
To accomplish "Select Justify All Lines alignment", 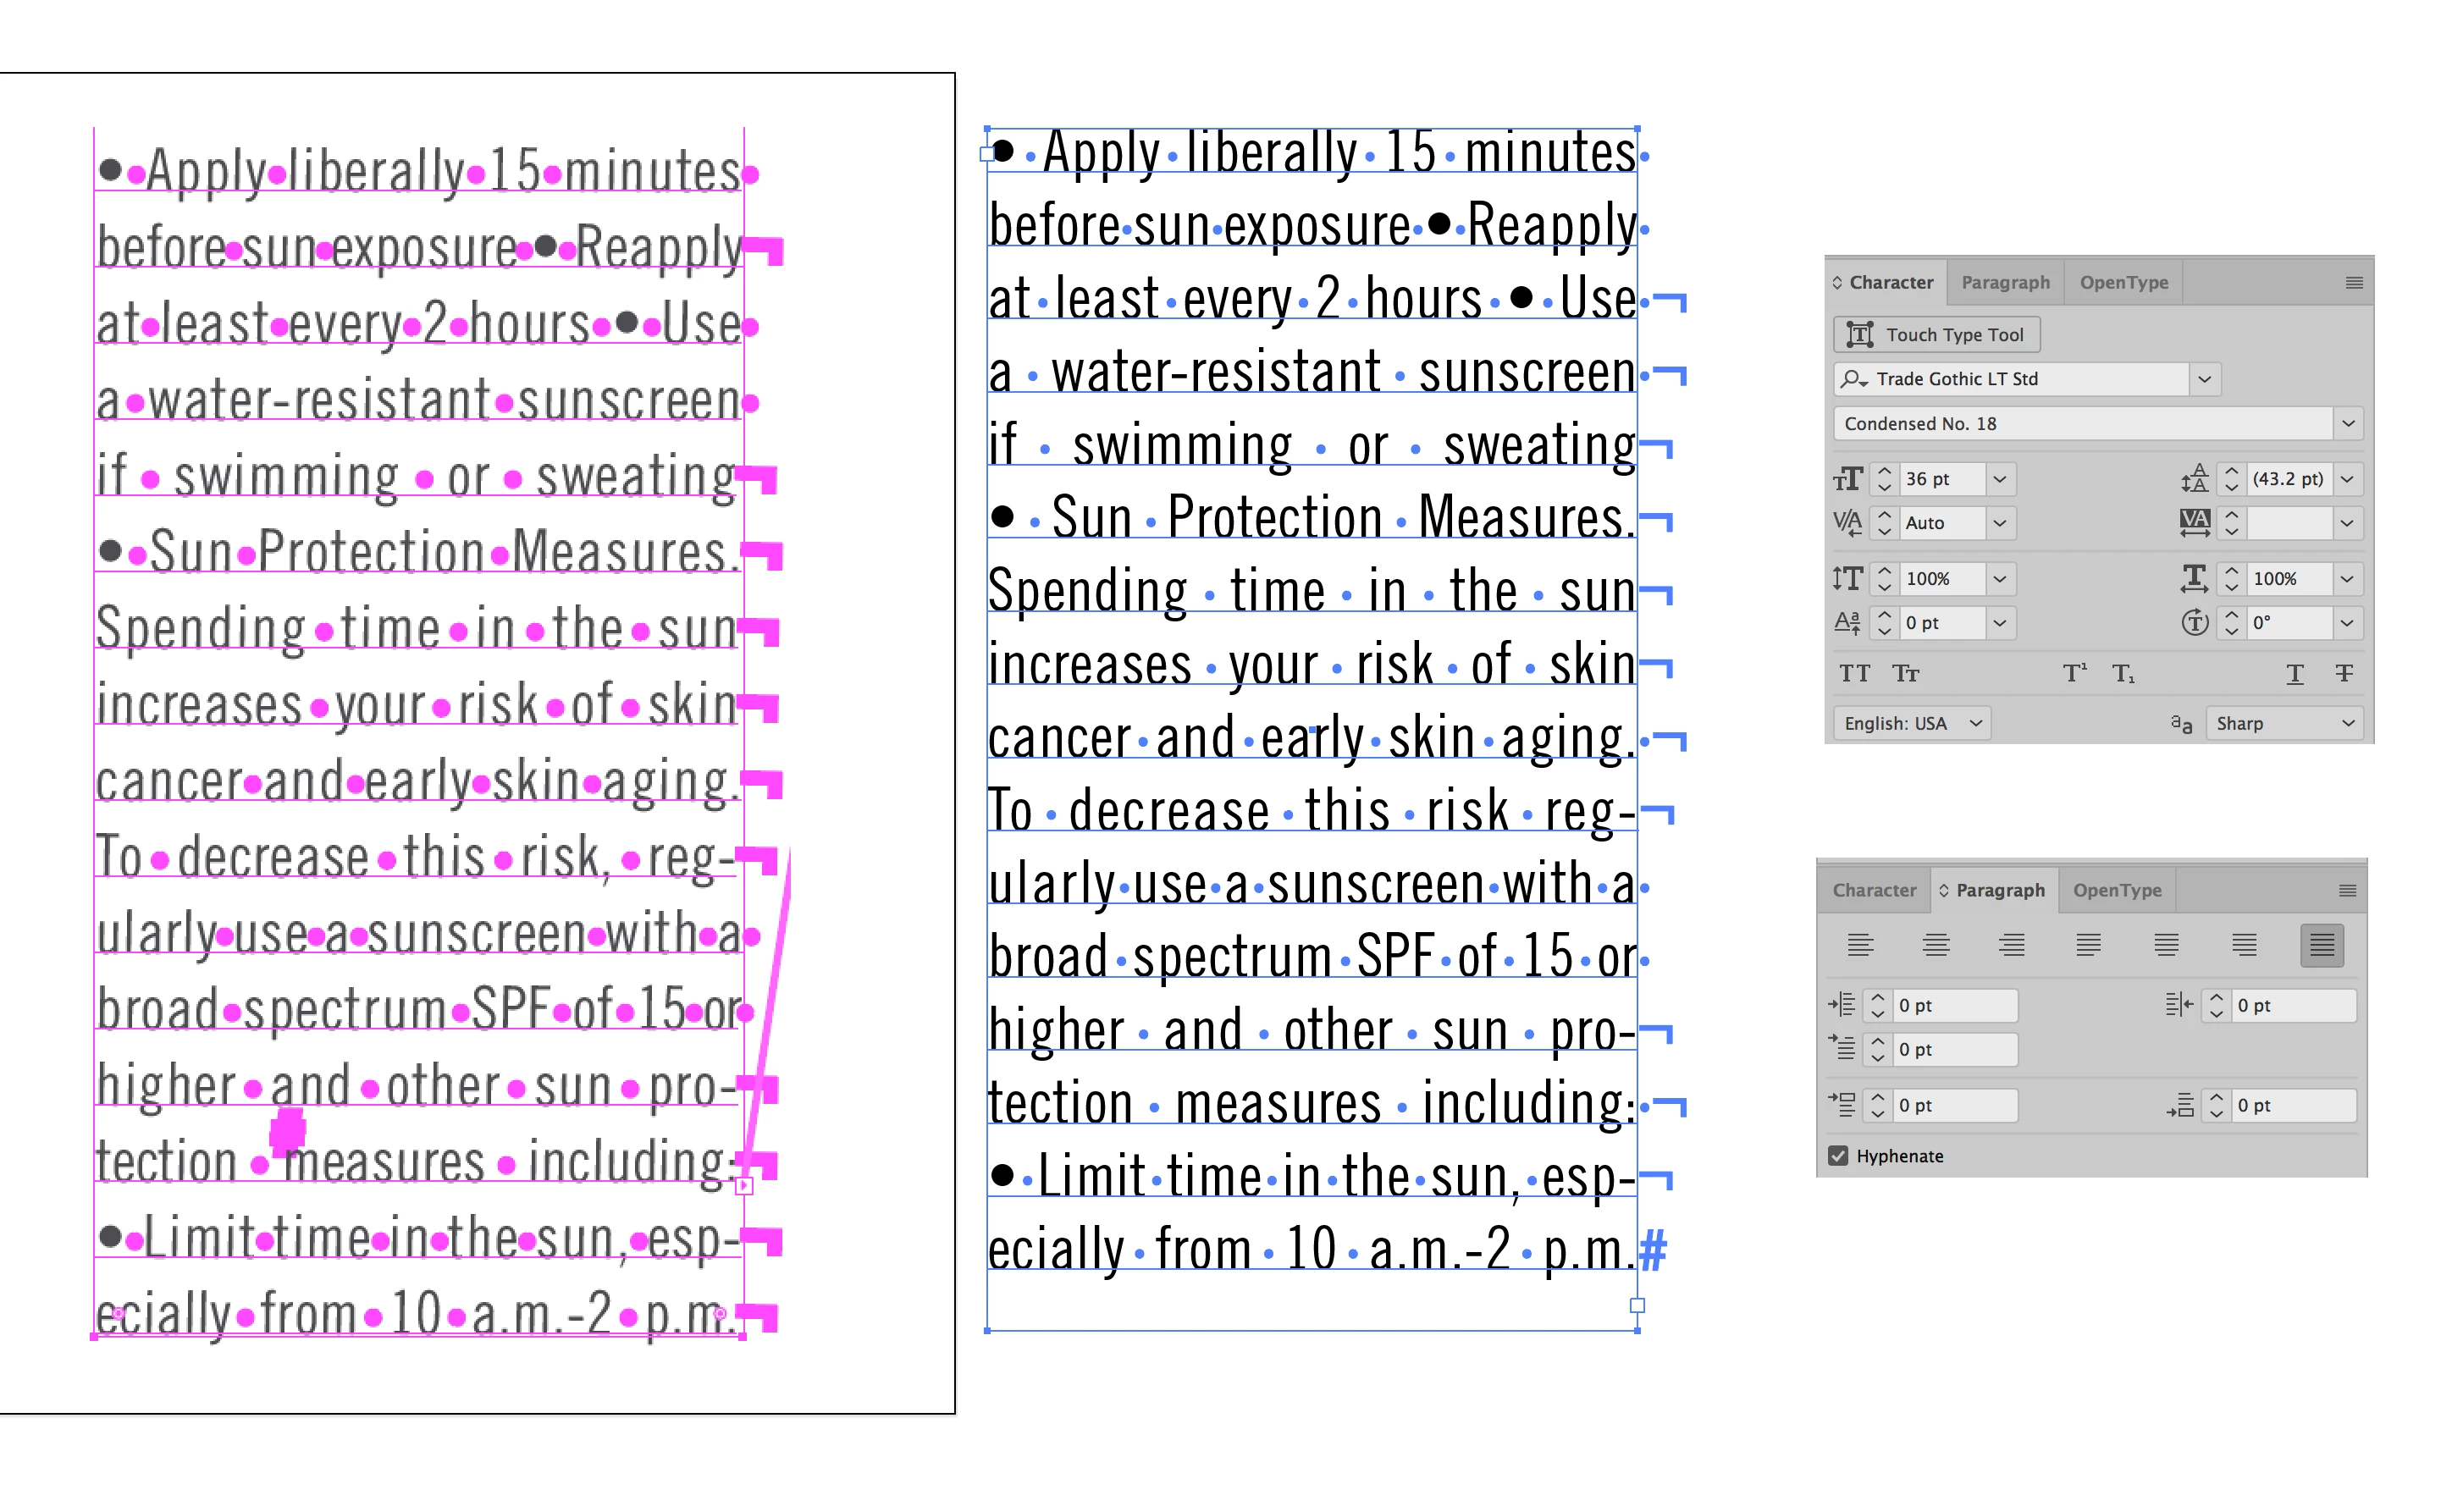I will pos(2321,944).
